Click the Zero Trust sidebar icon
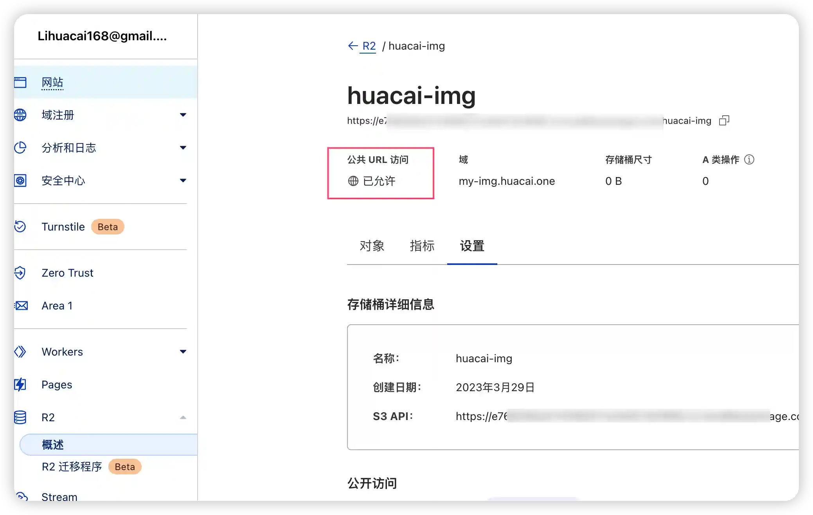Image resolution: width=813 pixels, height=515 pixels. (x=21, y=273)
